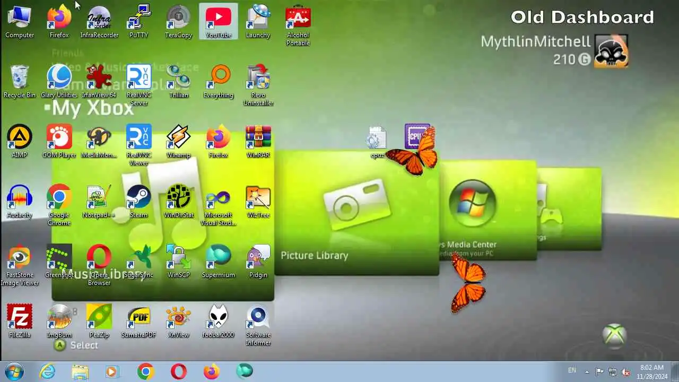Open the AIMP player shortcut

pos(20,142)
